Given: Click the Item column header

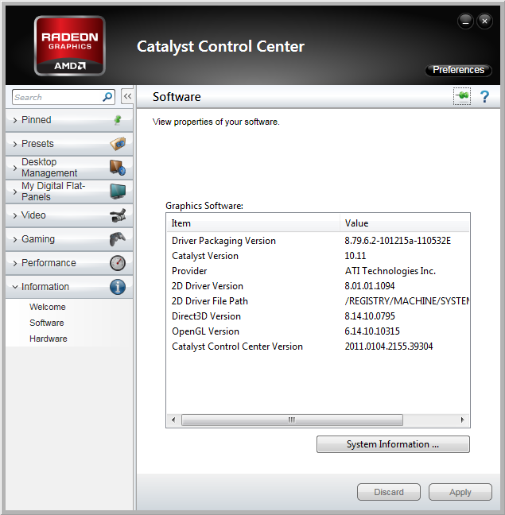Looking at the screenshot, I should coord(253,223).
